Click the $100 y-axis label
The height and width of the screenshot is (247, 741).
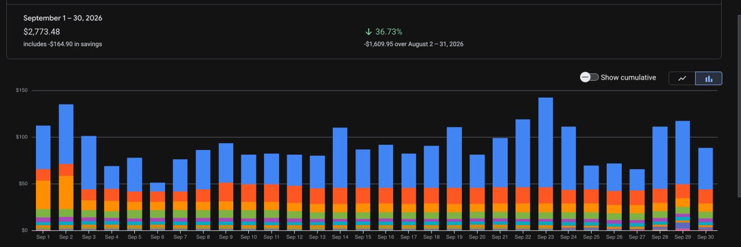tap(22, 137)
